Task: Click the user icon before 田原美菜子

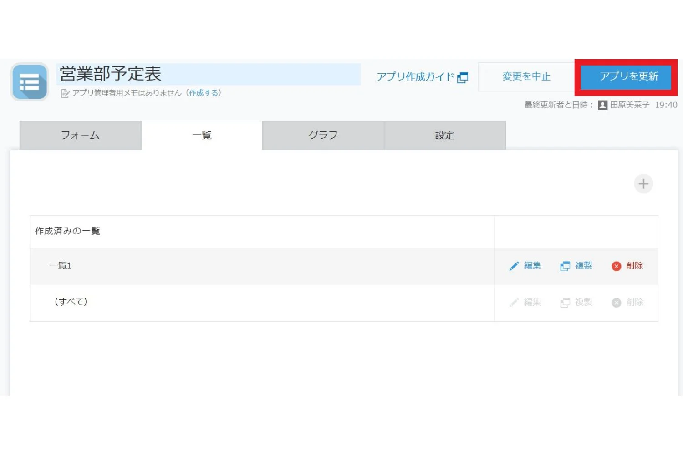Action: (602, 105)
